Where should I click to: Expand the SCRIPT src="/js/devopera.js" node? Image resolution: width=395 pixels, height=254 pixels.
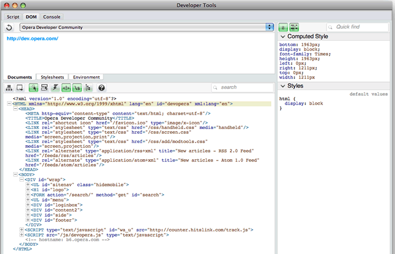[21, 235]
